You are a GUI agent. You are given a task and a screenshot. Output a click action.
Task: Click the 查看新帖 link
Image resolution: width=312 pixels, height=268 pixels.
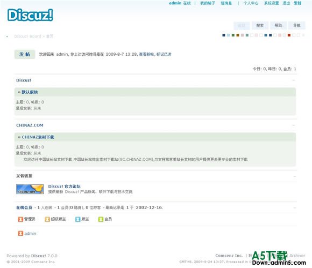click(146, 54)
